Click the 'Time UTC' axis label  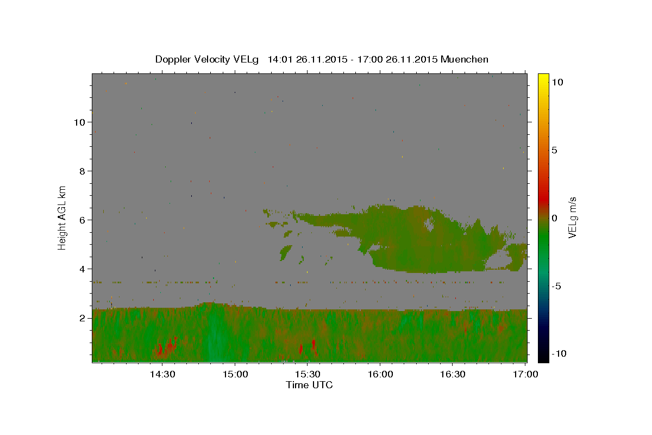click(309, 385)
